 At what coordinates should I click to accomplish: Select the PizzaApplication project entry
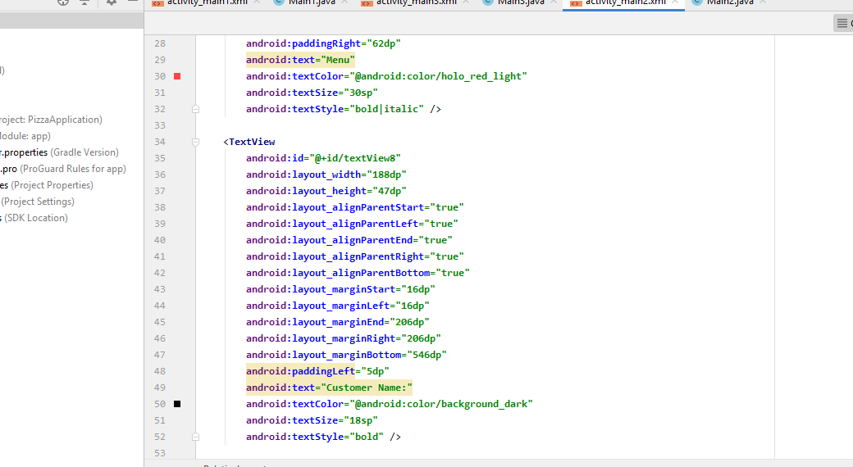pyautogui.click(x=51, y=120)
